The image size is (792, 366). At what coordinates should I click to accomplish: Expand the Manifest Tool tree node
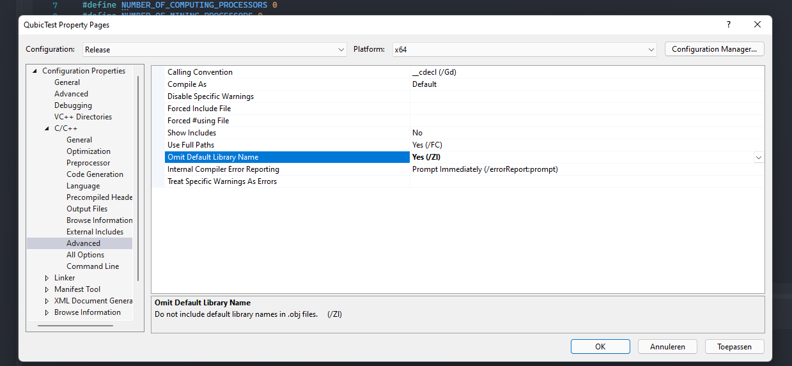[47, 289]
